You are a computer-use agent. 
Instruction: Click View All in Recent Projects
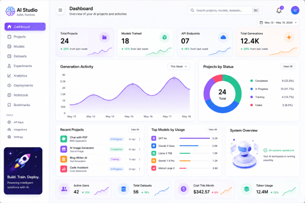point(135,129)
